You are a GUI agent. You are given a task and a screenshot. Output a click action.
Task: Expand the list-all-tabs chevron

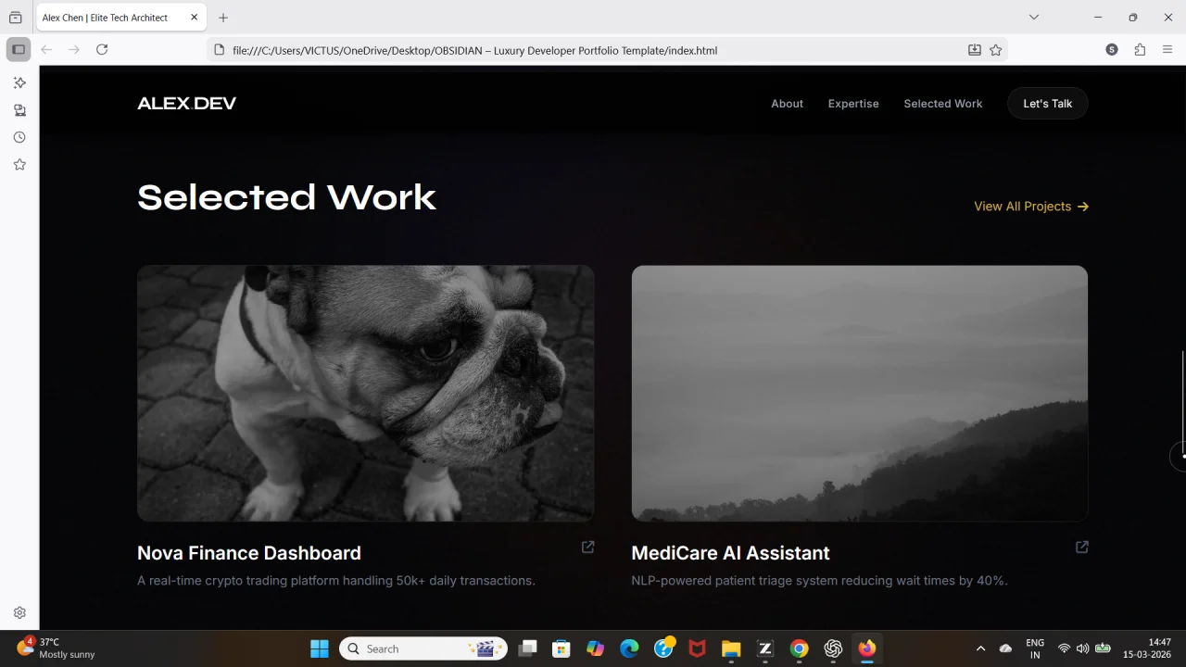[1034, 18]
